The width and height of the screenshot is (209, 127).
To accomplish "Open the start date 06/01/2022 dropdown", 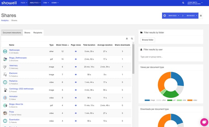I will click(x=174, y=16).
